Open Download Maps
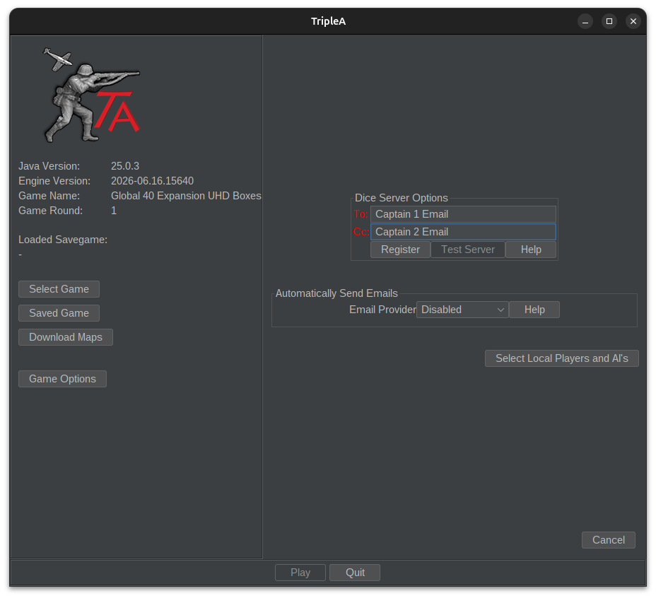 (66, 337)
